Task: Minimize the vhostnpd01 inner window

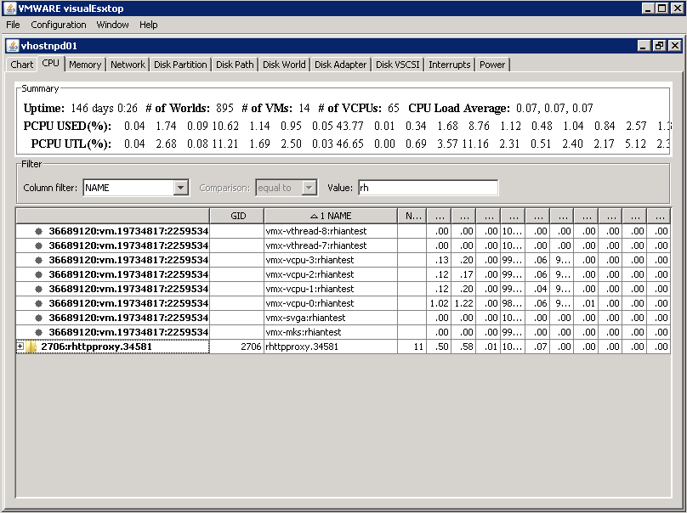Action: (643, 46)
